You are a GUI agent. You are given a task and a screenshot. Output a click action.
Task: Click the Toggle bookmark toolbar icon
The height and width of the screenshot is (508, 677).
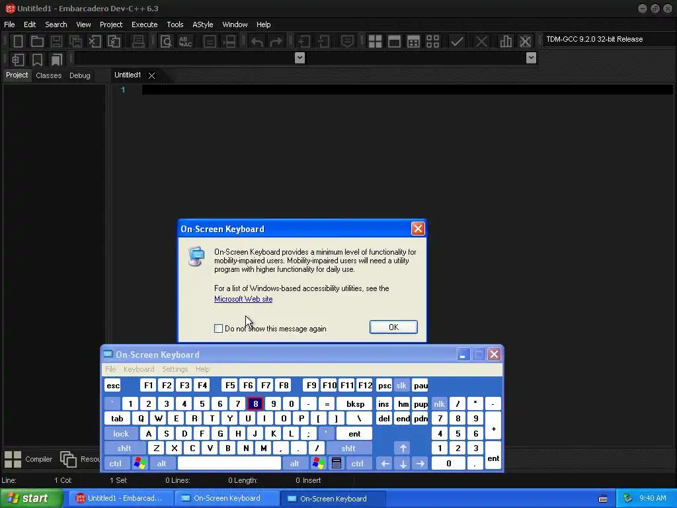[38, 59]
